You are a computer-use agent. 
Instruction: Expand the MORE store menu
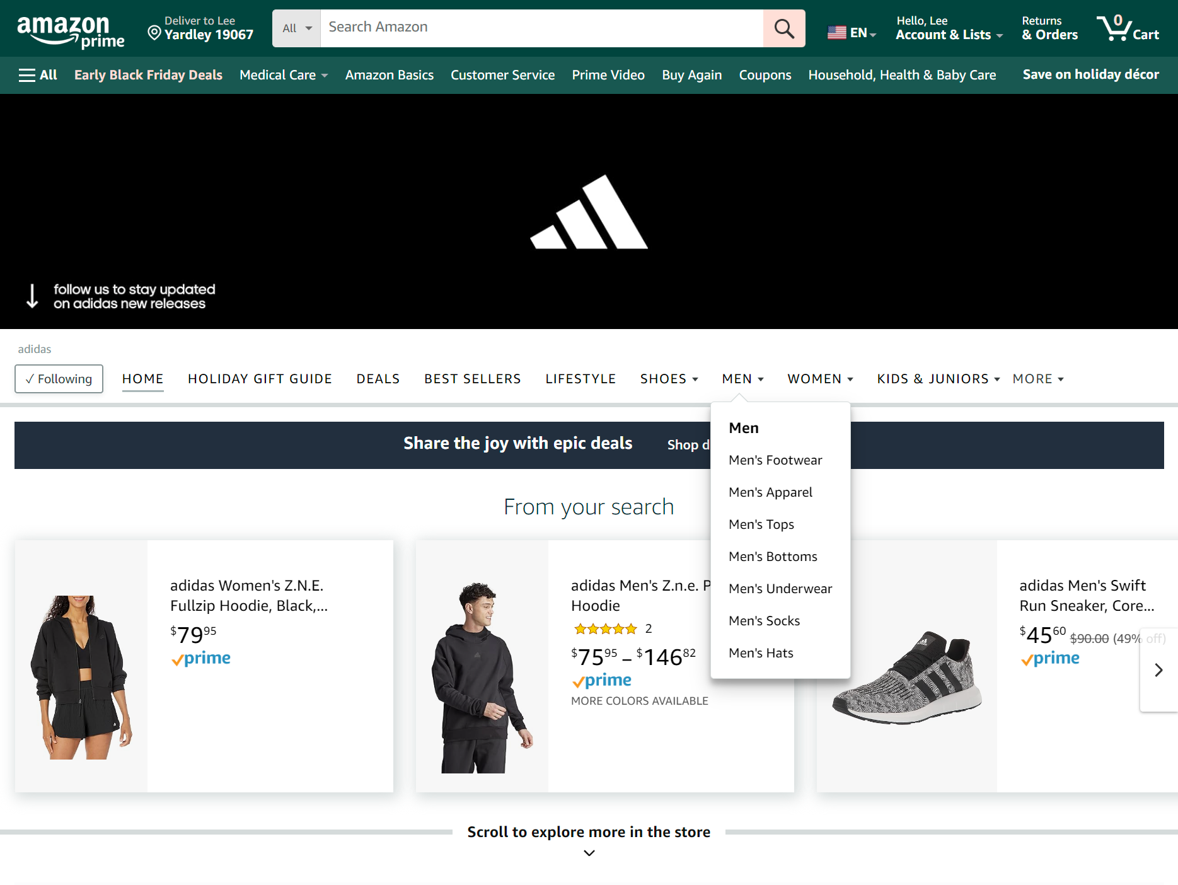coord(1038,379)
